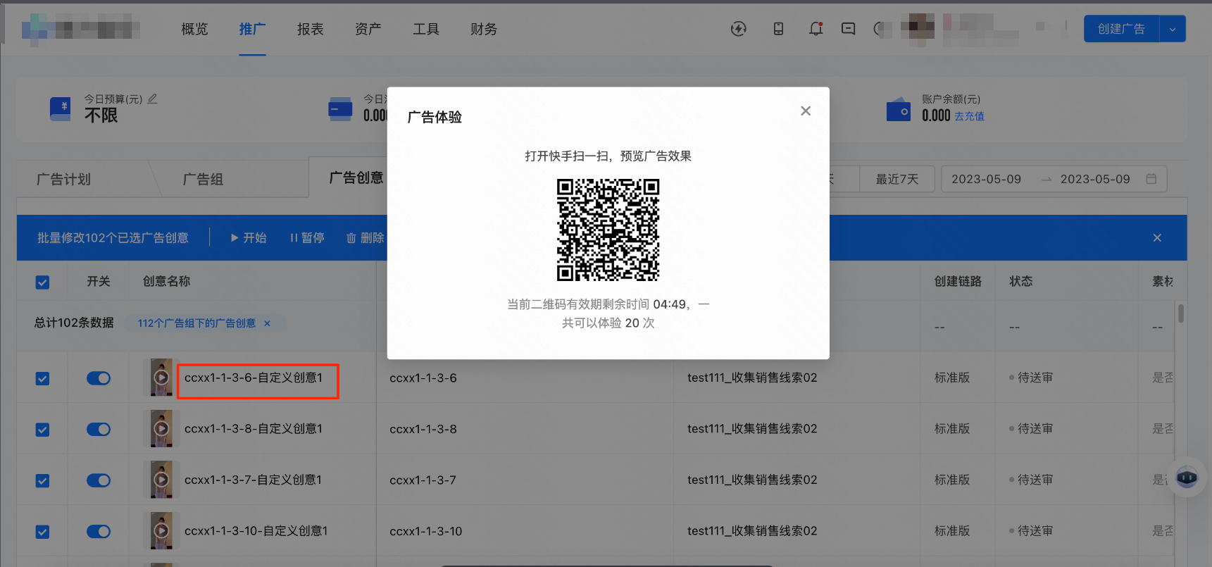
Task: Remove the 112个广告组下的广告创意 filter tag
Action: 267,323
